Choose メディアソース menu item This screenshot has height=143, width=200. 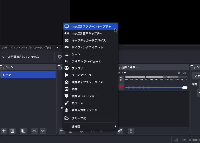(90, 75)
